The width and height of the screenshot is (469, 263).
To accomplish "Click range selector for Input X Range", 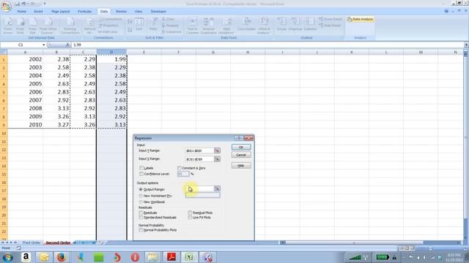I will [217, 159].
